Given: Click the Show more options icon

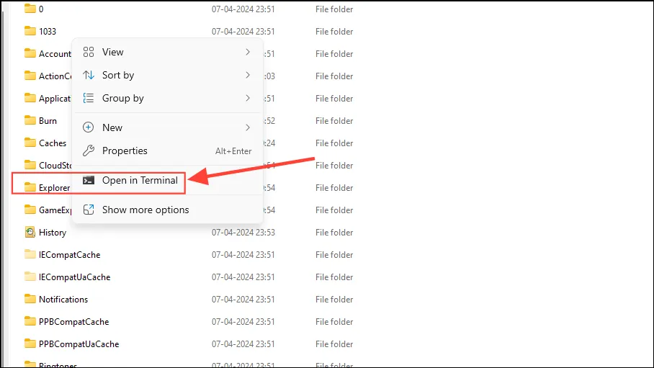Looking at the screenshot, I should 89,210.
